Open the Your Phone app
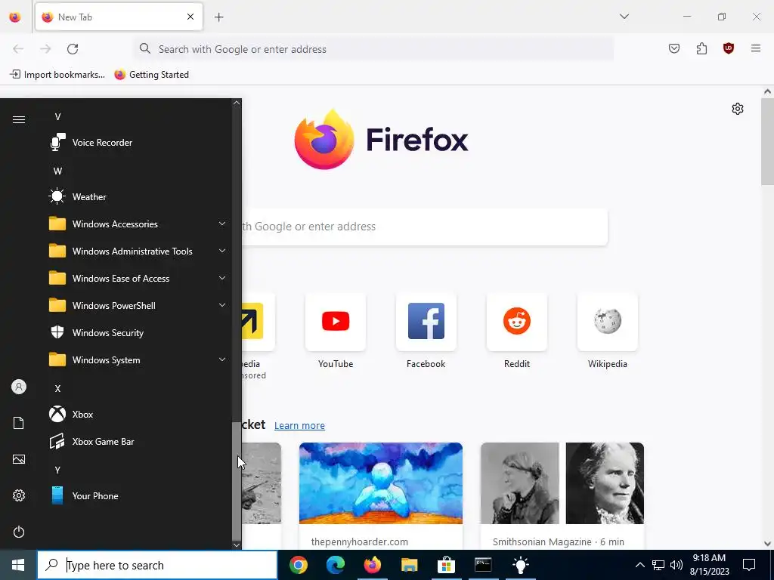The height and width of the screenshot is (580, 774). [136, 495]
